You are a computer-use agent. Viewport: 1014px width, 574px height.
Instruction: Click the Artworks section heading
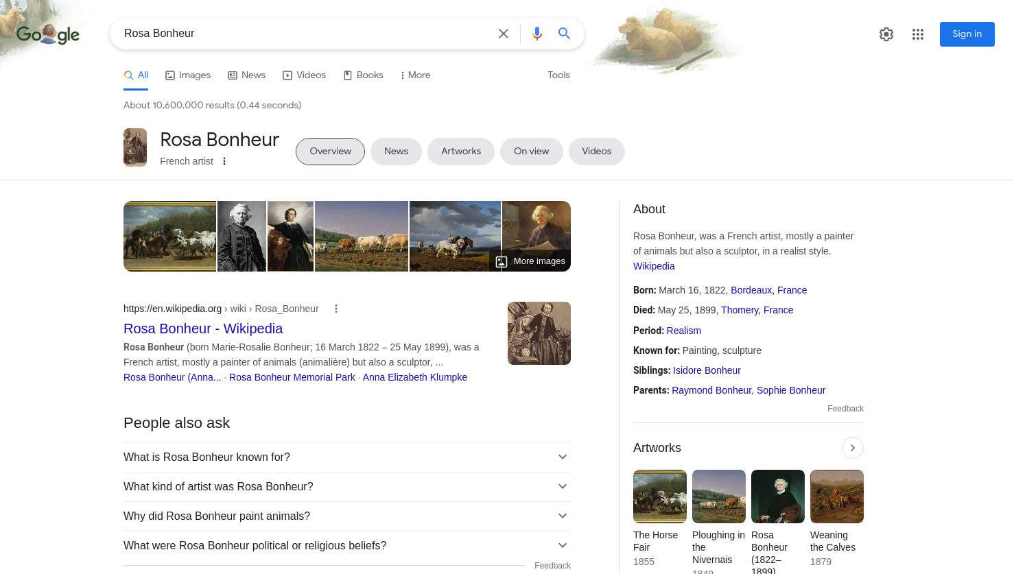pyautogui.click(x=657, y=448)
